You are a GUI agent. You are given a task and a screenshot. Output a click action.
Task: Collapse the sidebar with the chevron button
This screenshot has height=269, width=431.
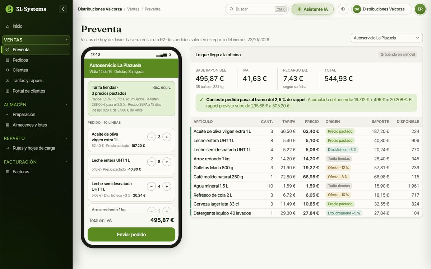[63, 9]
